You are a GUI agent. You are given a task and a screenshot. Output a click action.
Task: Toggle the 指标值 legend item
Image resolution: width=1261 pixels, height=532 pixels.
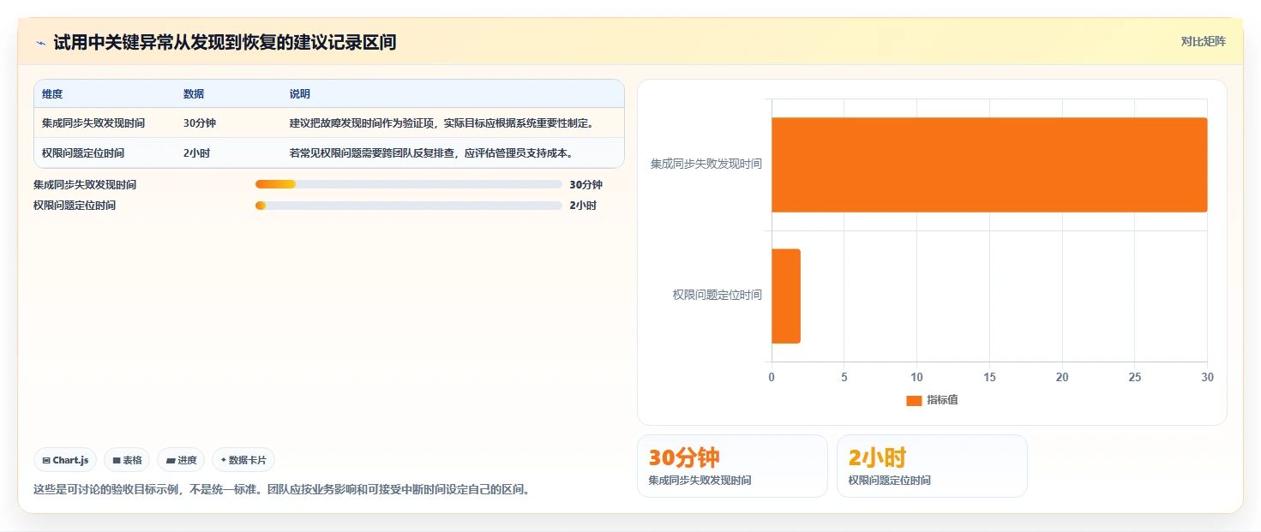click(932, 400)
